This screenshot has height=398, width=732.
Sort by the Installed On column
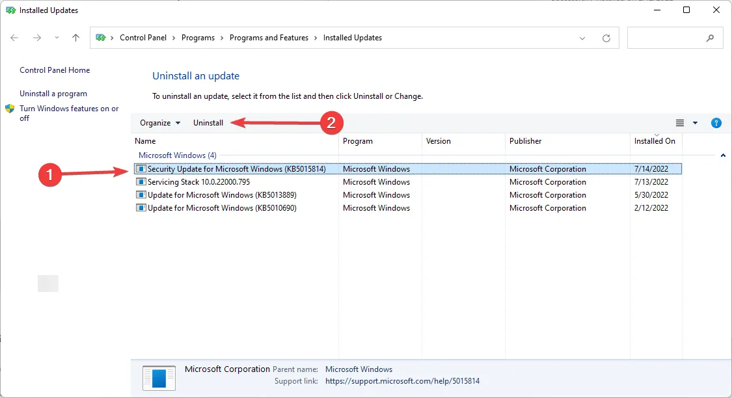pyautogui.click(x=655, y=141)
